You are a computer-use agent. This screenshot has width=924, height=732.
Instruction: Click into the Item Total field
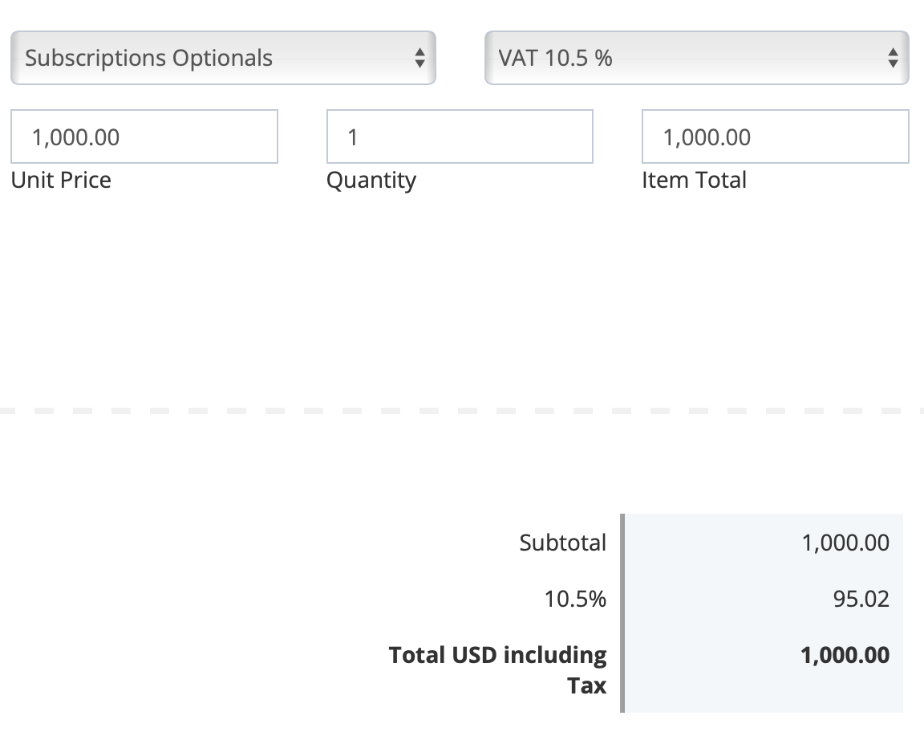tap(775, 137)
